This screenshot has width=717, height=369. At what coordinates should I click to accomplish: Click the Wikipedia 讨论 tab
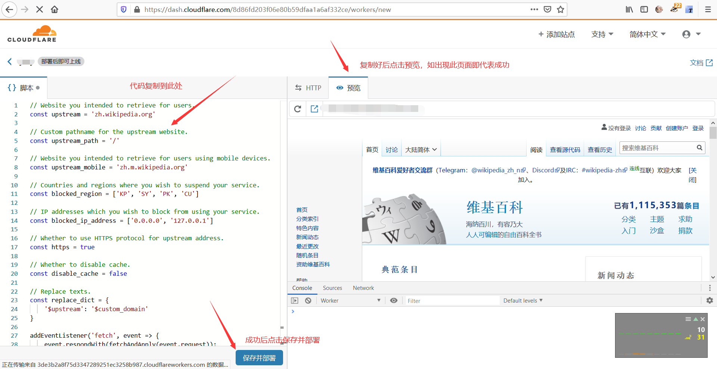click(392, 150)
